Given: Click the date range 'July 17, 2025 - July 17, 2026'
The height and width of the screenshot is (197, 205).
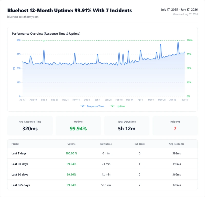Looking at the screenshot, I should tap(179, 9).
